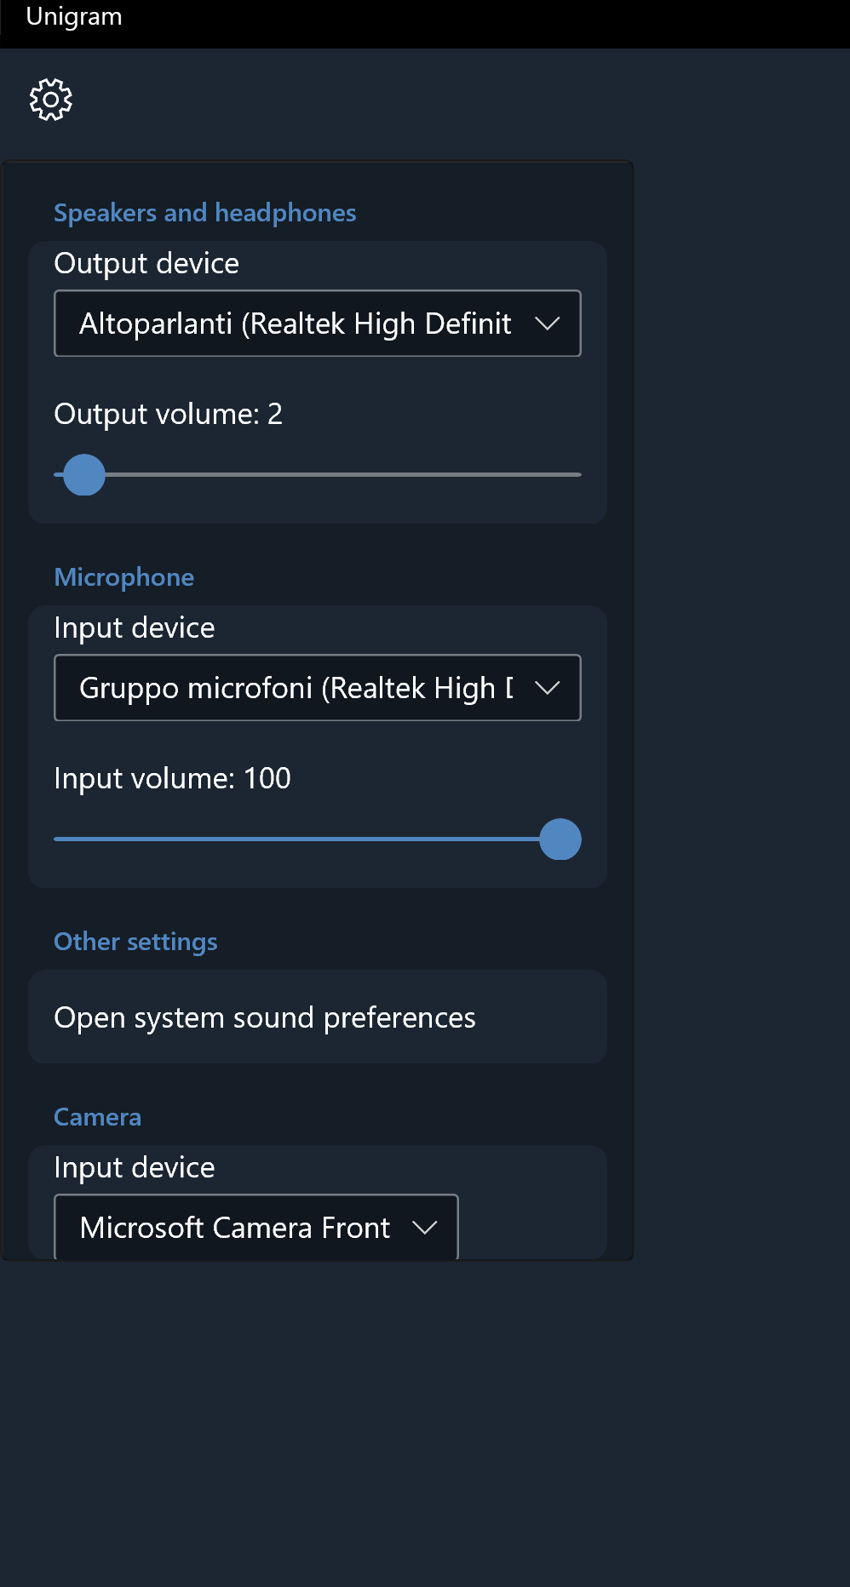Open the Output device dropdown chevron
This screenshot has width=850, height=1587.
[x=548, y=324]
